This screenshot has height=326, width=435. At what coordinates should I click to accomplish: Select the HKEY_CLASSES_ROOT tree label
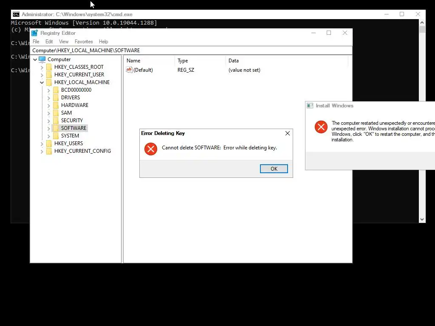coord(79,67)
